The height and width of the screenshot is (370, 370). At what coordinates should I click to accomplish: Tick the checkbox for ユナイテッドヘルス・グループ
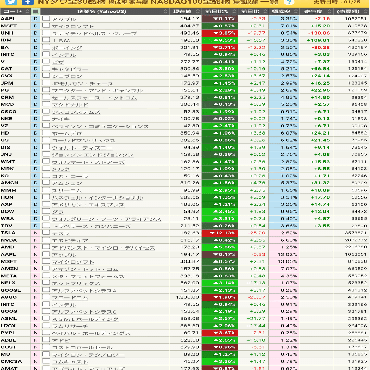(46, 33)
